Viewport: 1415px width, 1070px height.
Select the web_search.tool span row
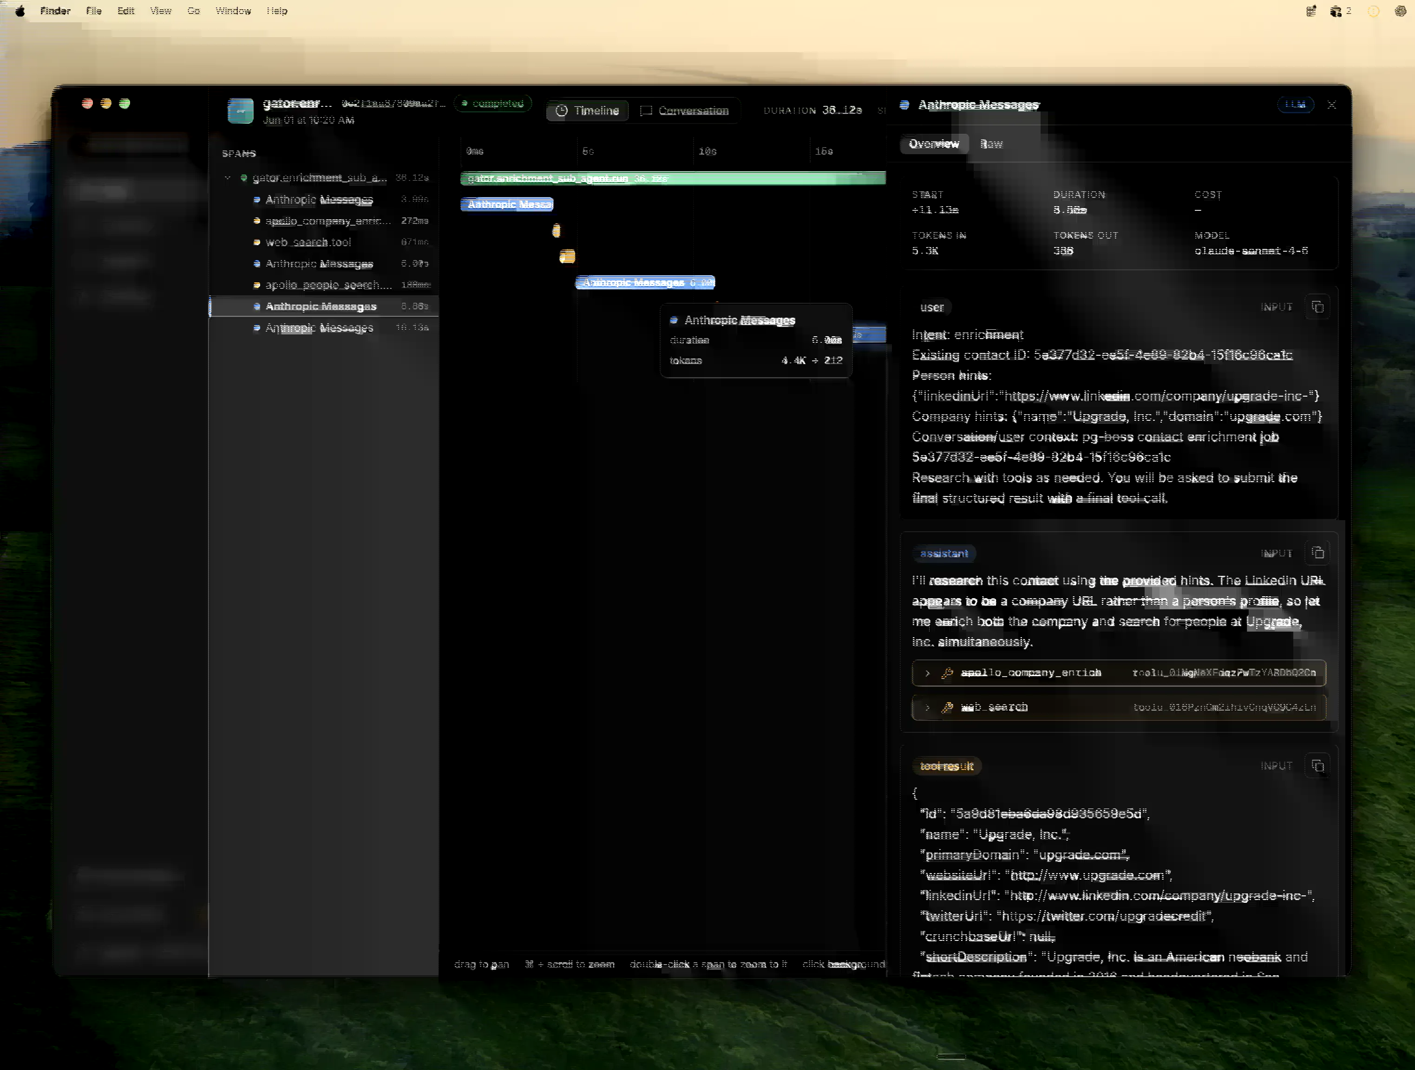[x=324, y=242]
